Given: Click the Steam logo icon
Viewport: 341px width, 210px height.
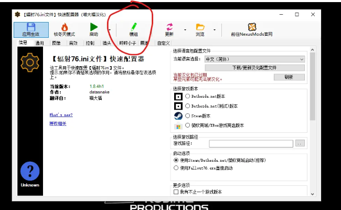Looking at the screenshot, I should coord(178,116).
